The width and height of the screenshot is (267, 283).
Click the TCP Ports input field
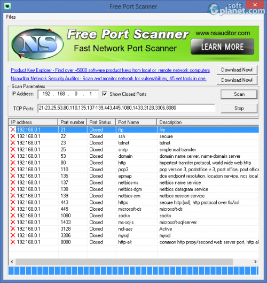(126, 108)
